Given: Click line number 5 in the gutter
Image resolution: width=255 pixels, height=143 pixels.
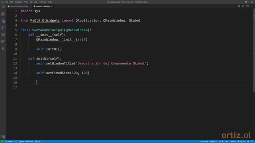Looking at the screenshot, I should pos(16,30).
